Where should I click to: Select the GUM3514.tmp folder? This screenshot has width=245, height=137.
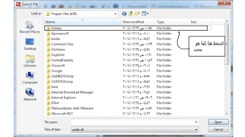click(62, 82)
